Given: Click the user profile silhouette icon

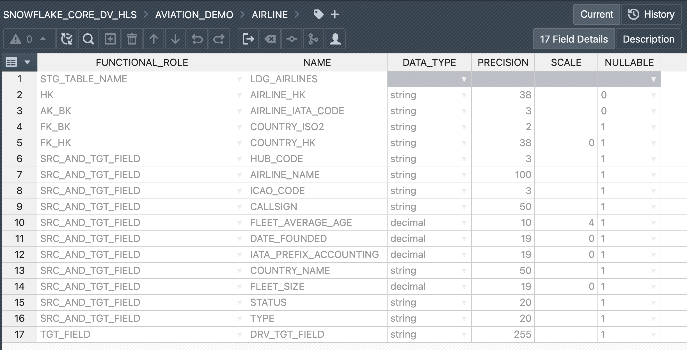Looking at the screenshot, I should point(335,39).
